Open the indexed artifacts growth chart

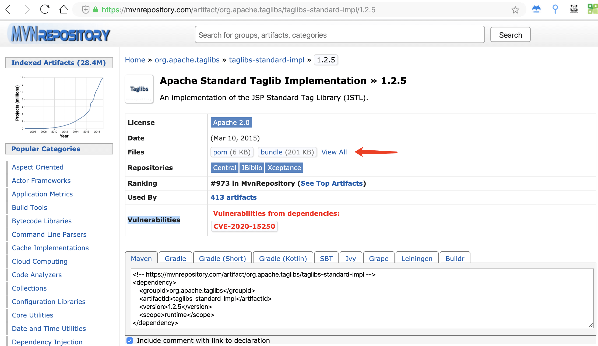[x=59, y=107]
